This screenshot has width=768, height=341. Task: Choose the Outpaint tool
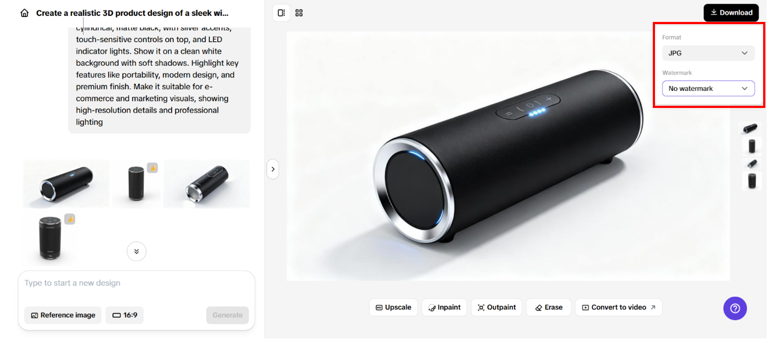[497, 308]
